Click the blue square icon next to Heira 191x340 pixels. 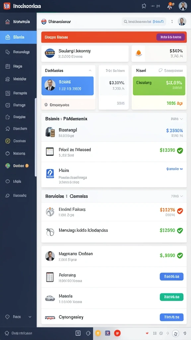(x=50, y=174)
